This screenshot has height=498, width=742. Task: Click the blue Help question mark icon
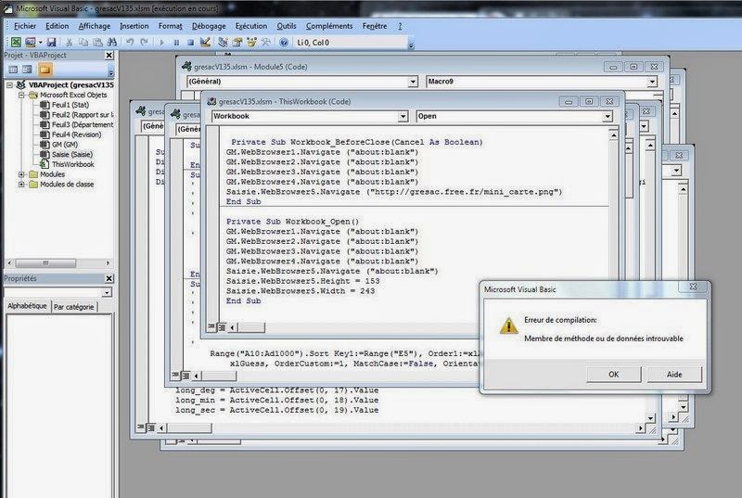pos(284,43)
